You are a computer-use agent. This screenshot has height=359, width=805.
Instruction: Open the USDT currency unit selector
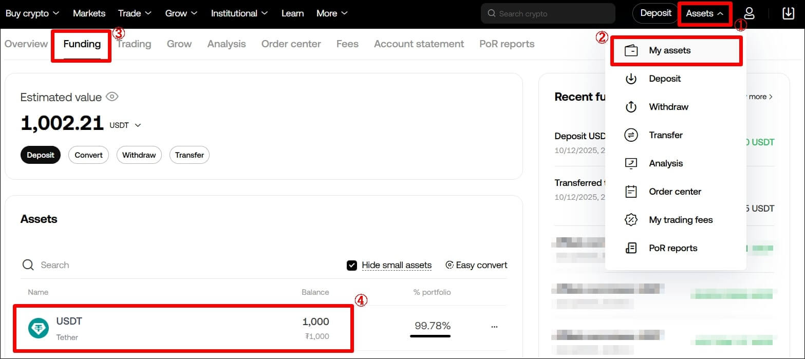(x=125, y=125)
